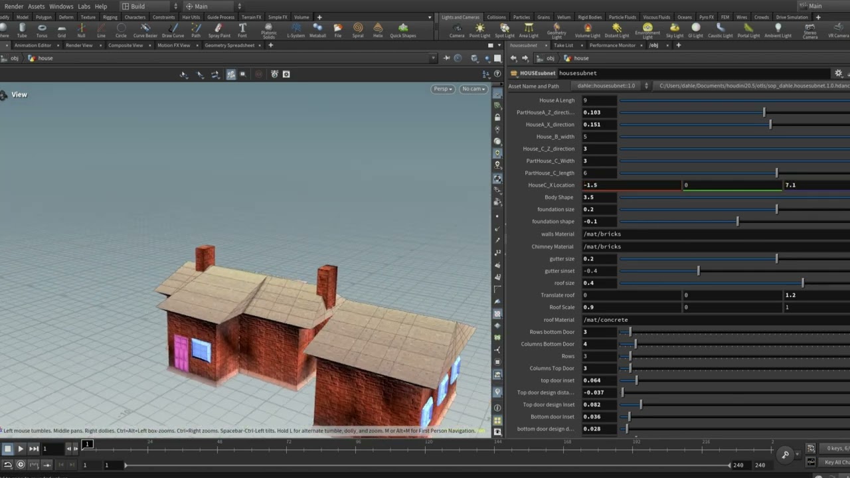This screenshot has height=478, width=850.
Task: Open the Windows menu
Action: pos(61,6)
